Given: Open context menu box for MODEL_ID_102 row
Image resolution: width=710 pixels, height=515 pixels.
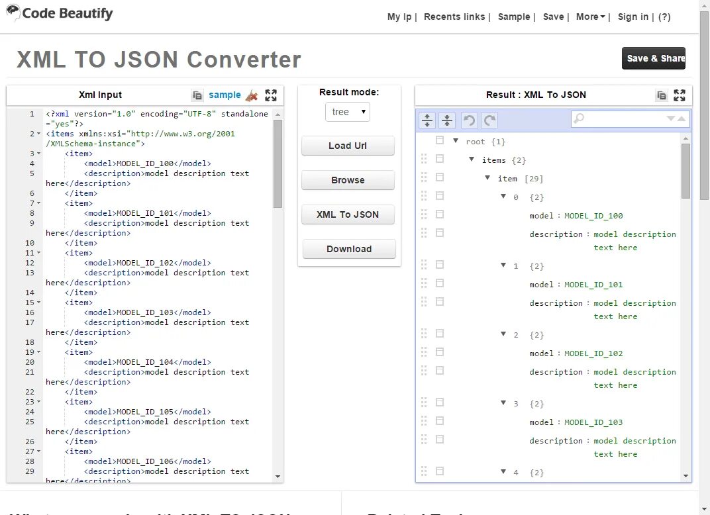Looking at the screenshot, I should 440,352.
